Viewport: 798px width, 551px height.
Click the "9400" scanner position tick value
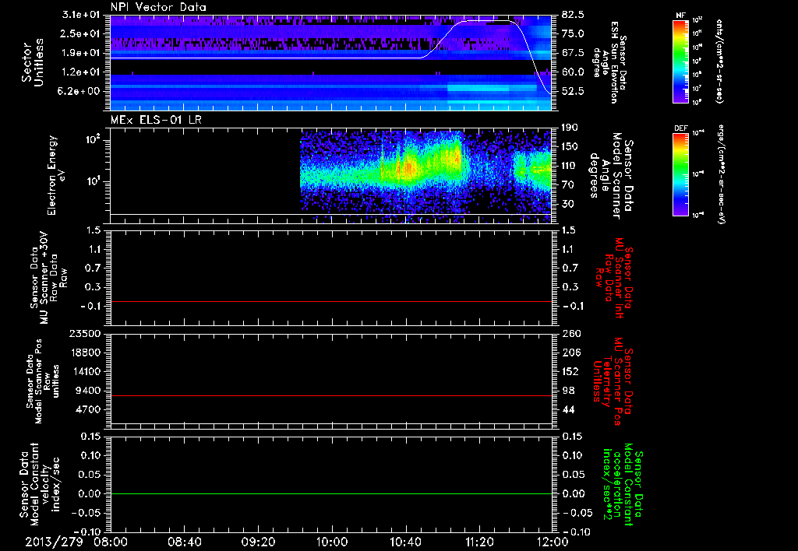tap(88, 391)
